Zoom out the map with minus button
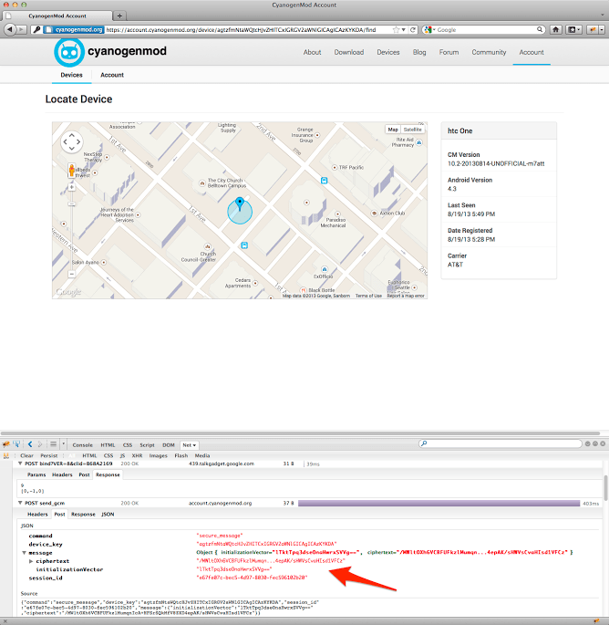The width and height of the screenshot is (609, 625). point(72,274)
